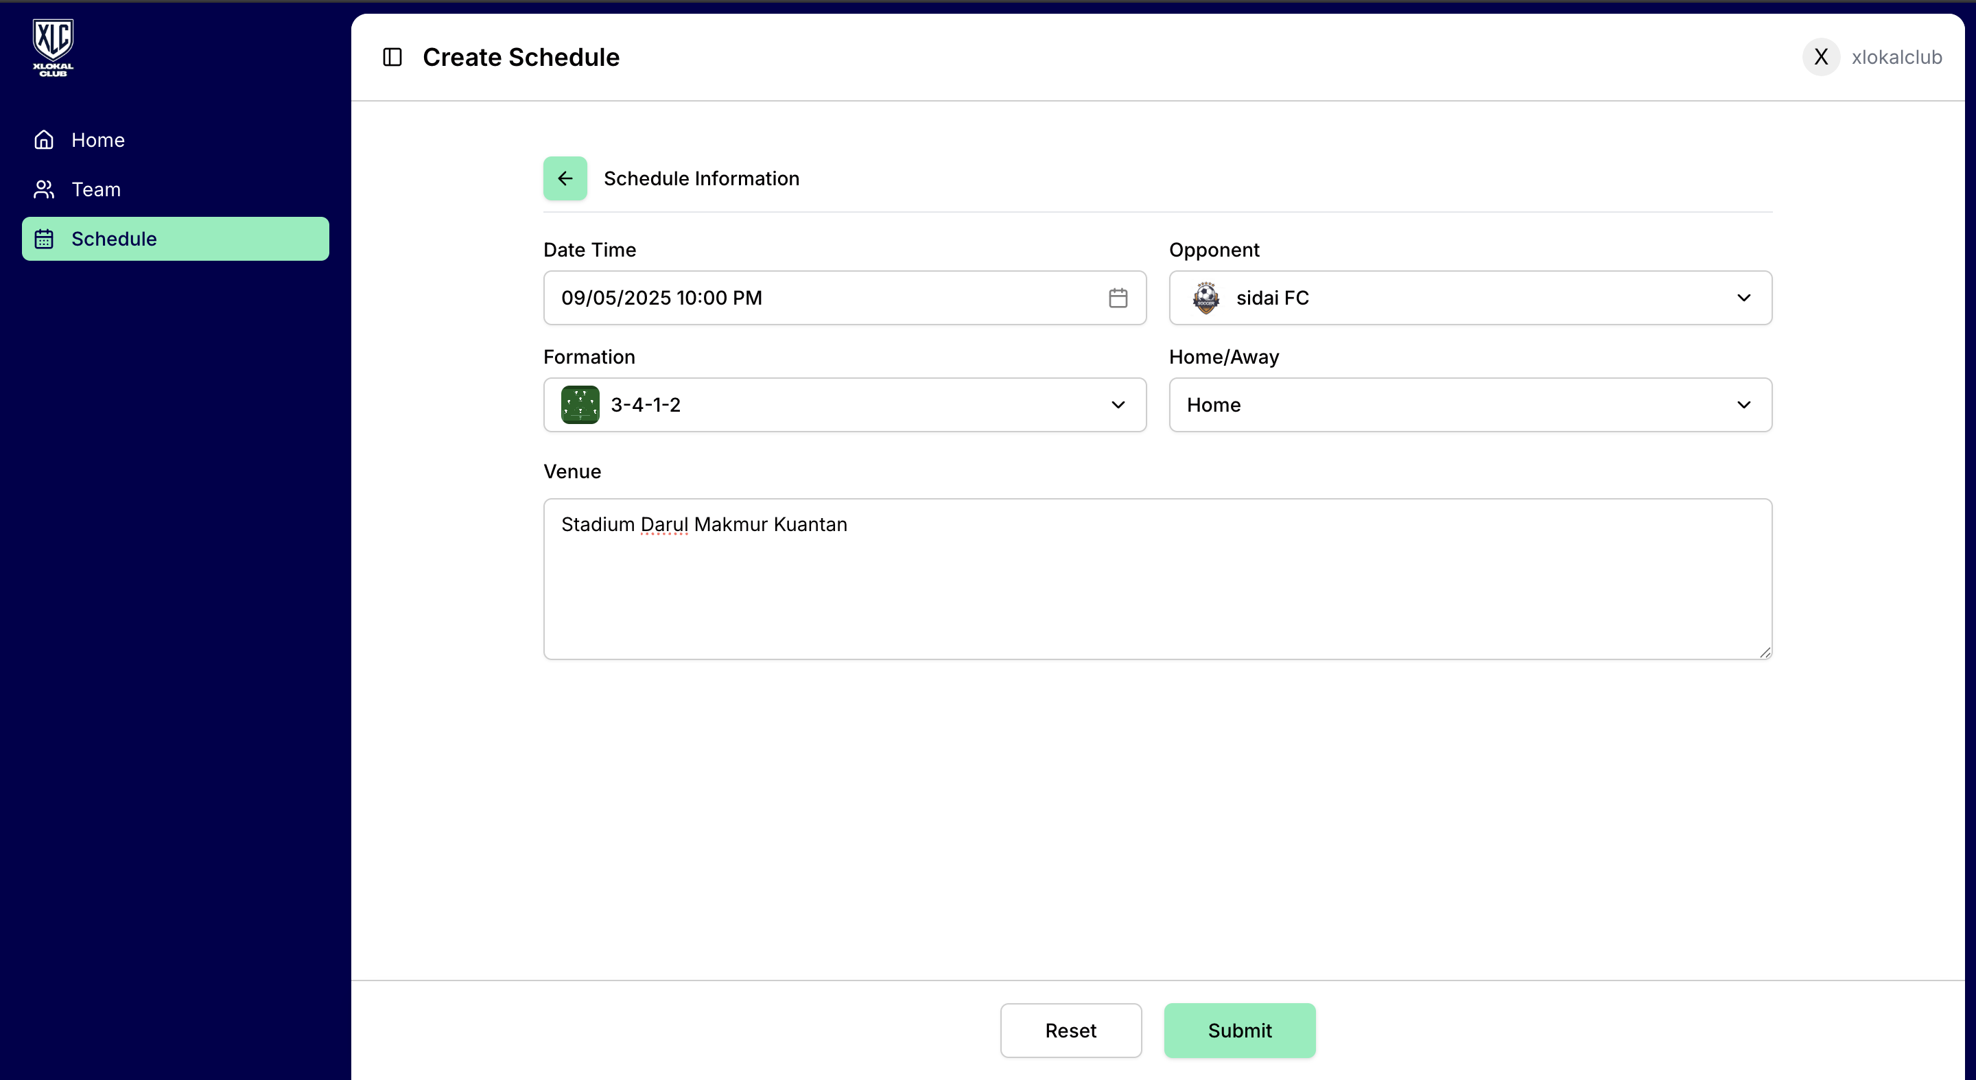Open the Home/Away dropdown
1976x1080 pixels.
tap(1470, 404)
